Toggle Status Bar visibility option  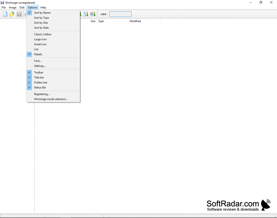pos(53,87)
